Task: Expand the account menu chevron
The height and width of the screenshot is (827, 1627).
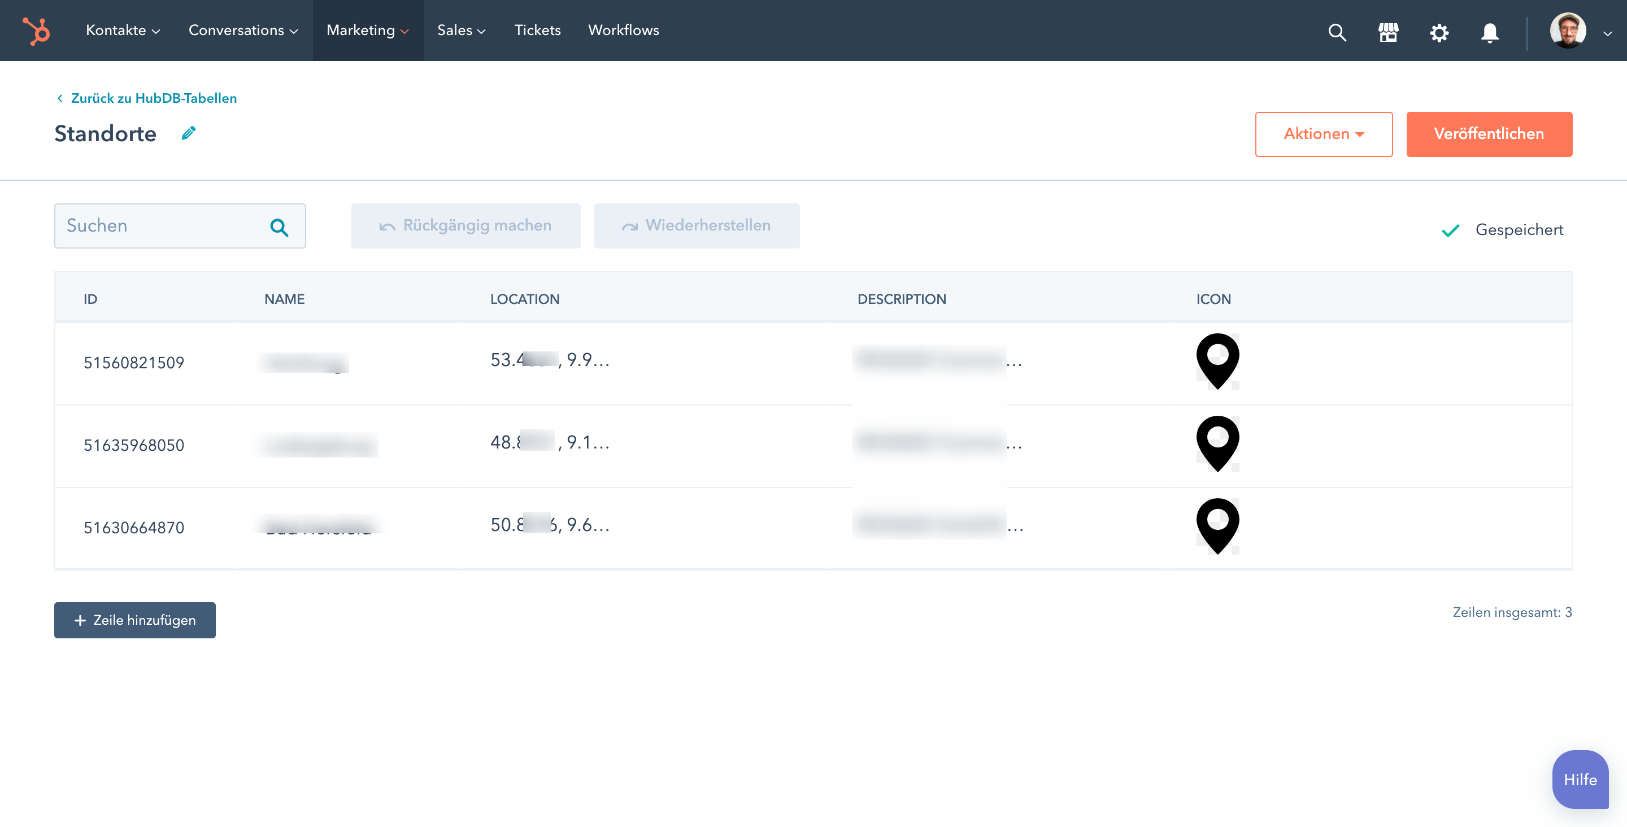Action: pos(1607,33)
